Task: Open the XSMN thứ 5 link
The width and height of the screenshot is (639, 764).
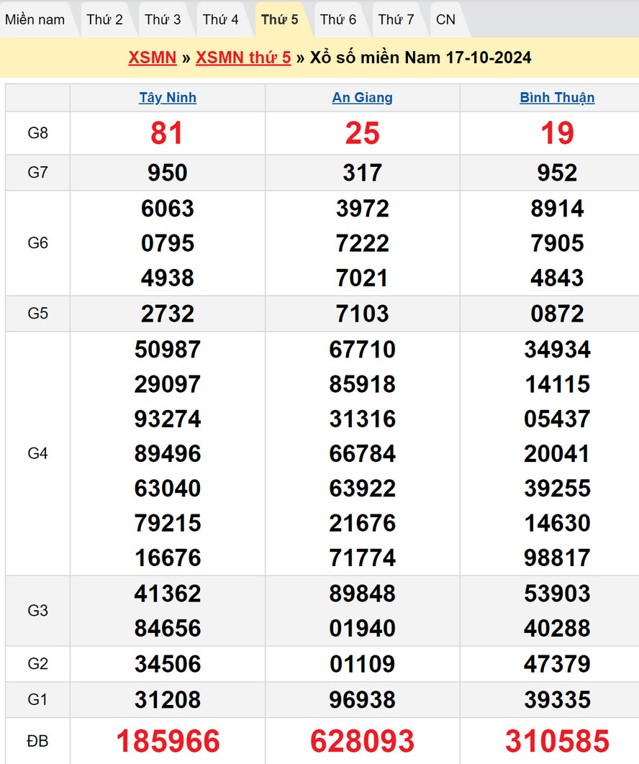Action: [243, 58]
